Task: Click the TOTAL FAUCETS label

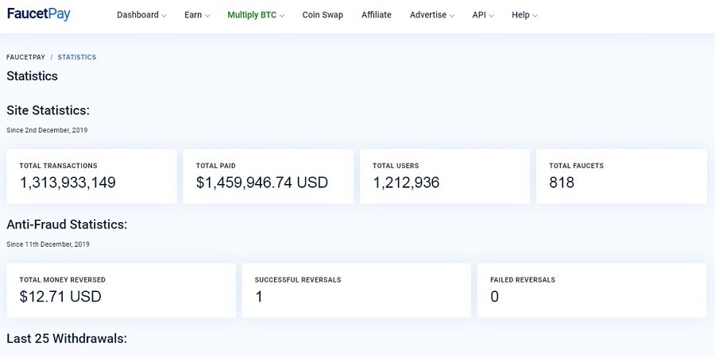Action: tap(577, 166)
